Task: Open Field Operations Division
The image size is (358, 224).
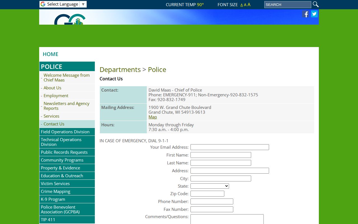Action: [x=67, y=132]
